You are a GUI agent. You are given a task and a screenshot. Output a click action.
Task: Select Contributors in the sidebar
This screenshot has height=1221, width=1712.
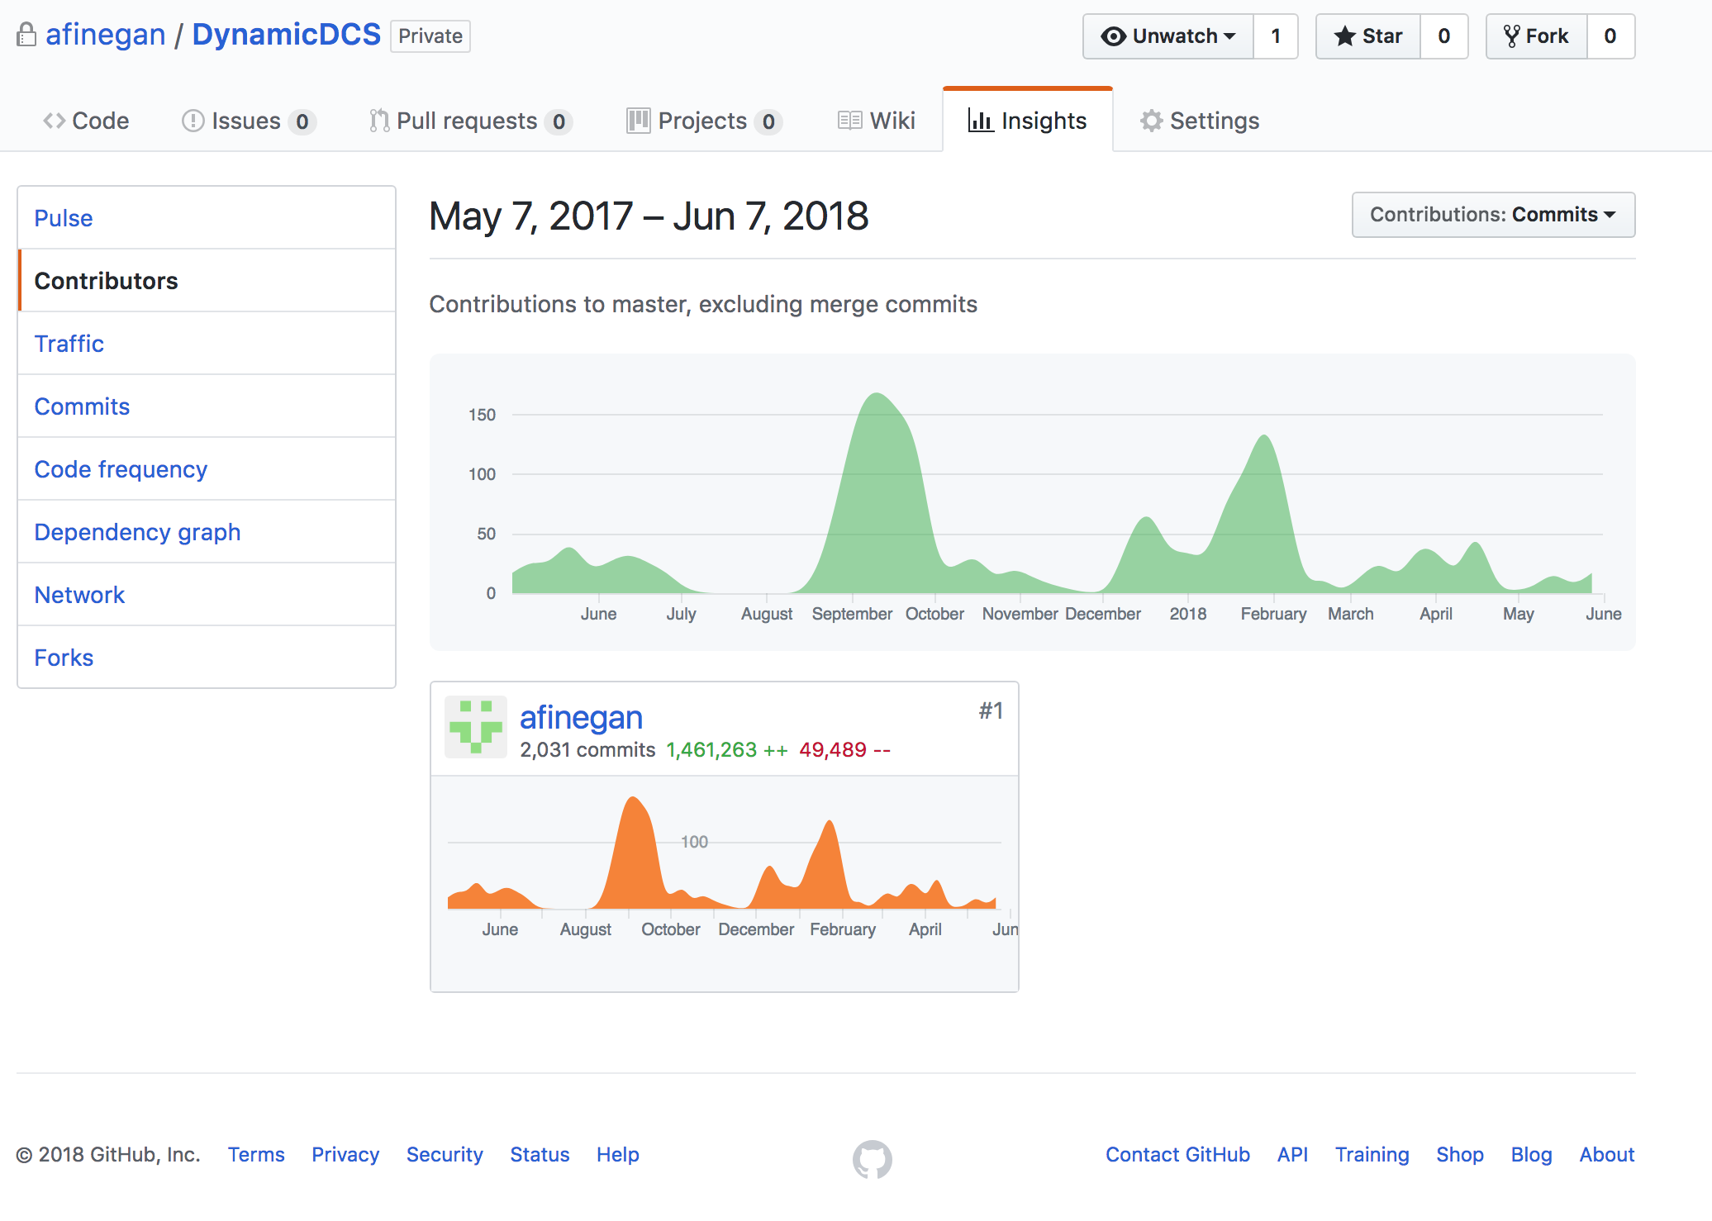tap(207, 281)
